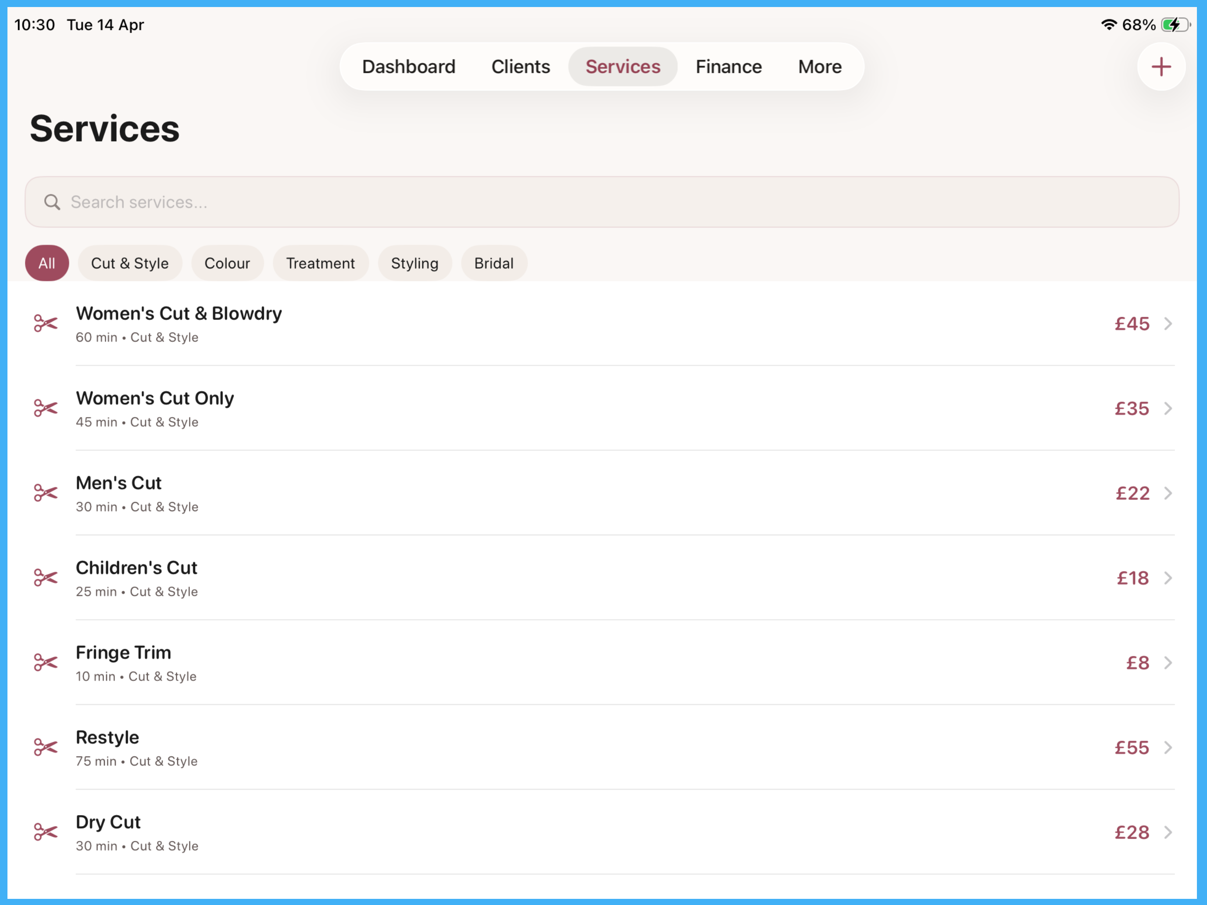Click the magnifying glass search icon
The image size is (1207, 905).
click(x=52, y=203)
